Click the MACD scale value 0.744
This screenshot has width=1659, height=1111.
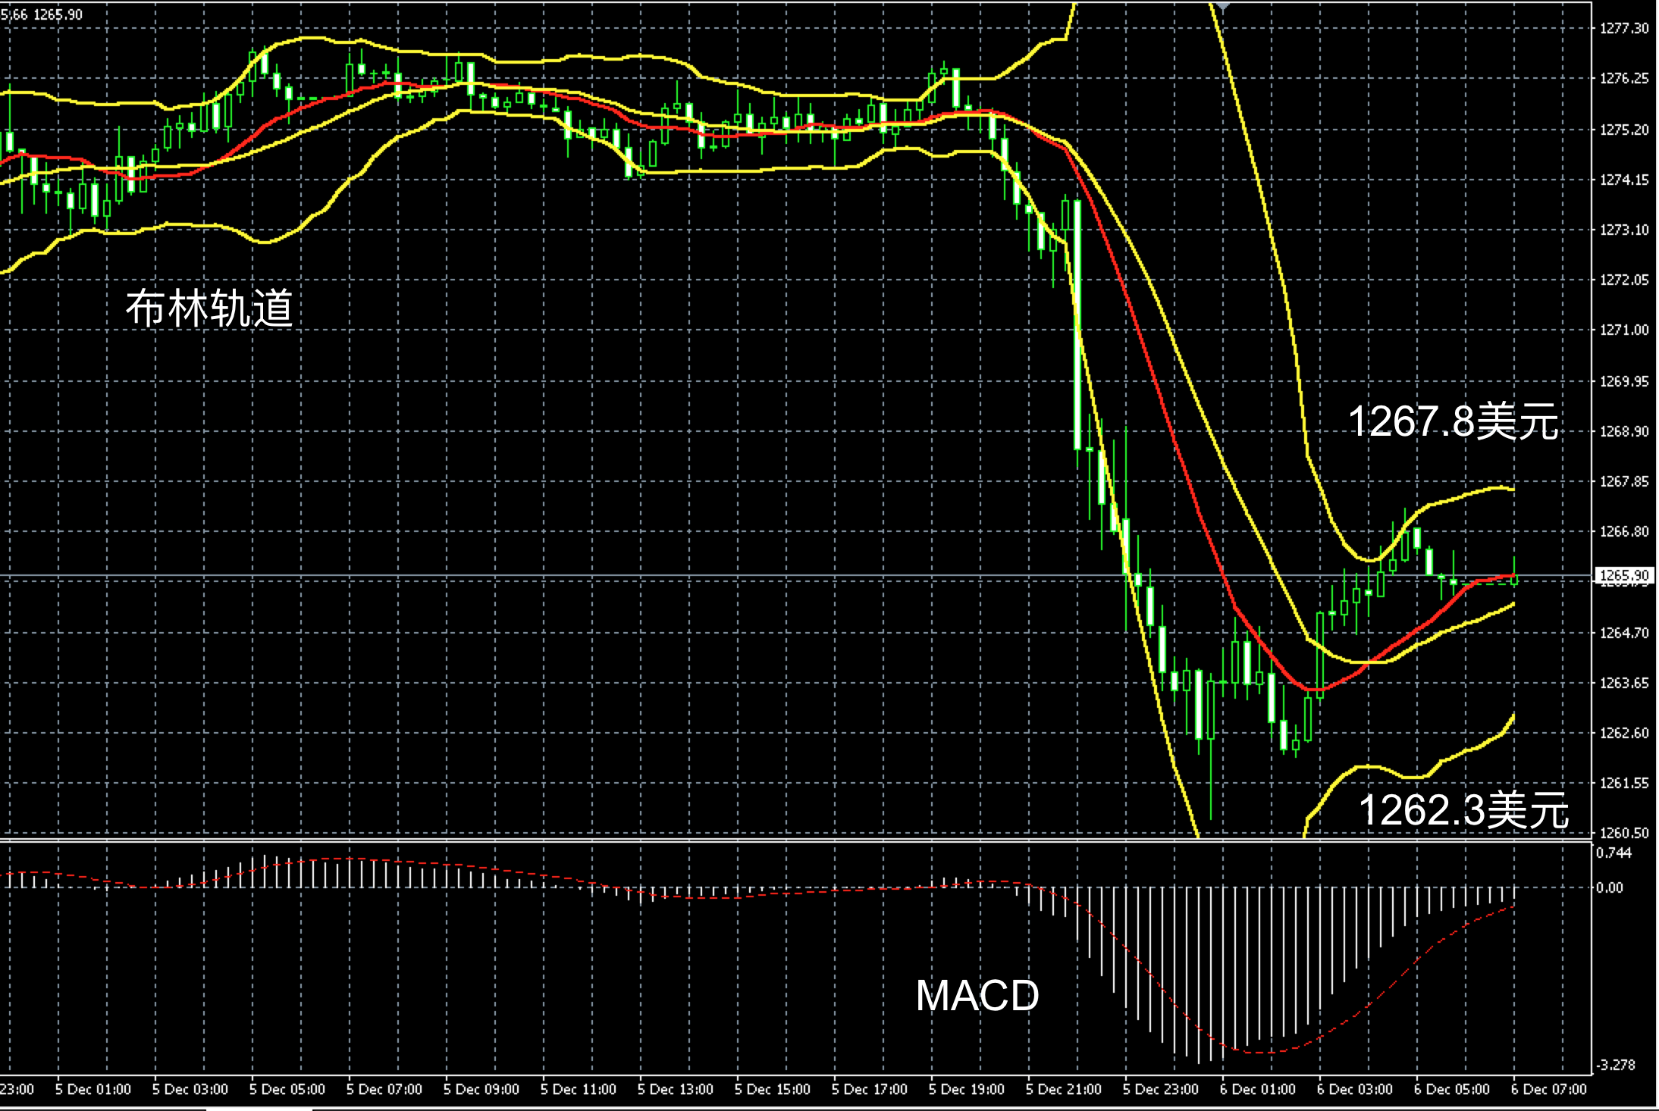1614,853
